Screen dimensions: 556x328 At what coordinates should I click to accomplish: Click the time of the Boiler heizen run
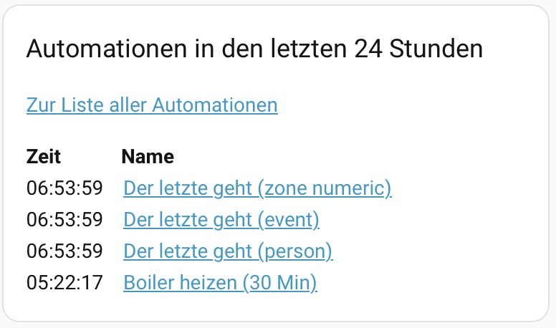pyautogui.click(x=64, y=283)
